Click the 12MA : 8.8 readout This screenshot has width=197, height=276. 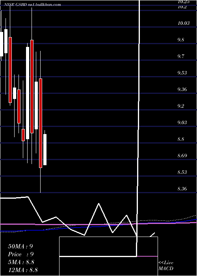(23, 270)
